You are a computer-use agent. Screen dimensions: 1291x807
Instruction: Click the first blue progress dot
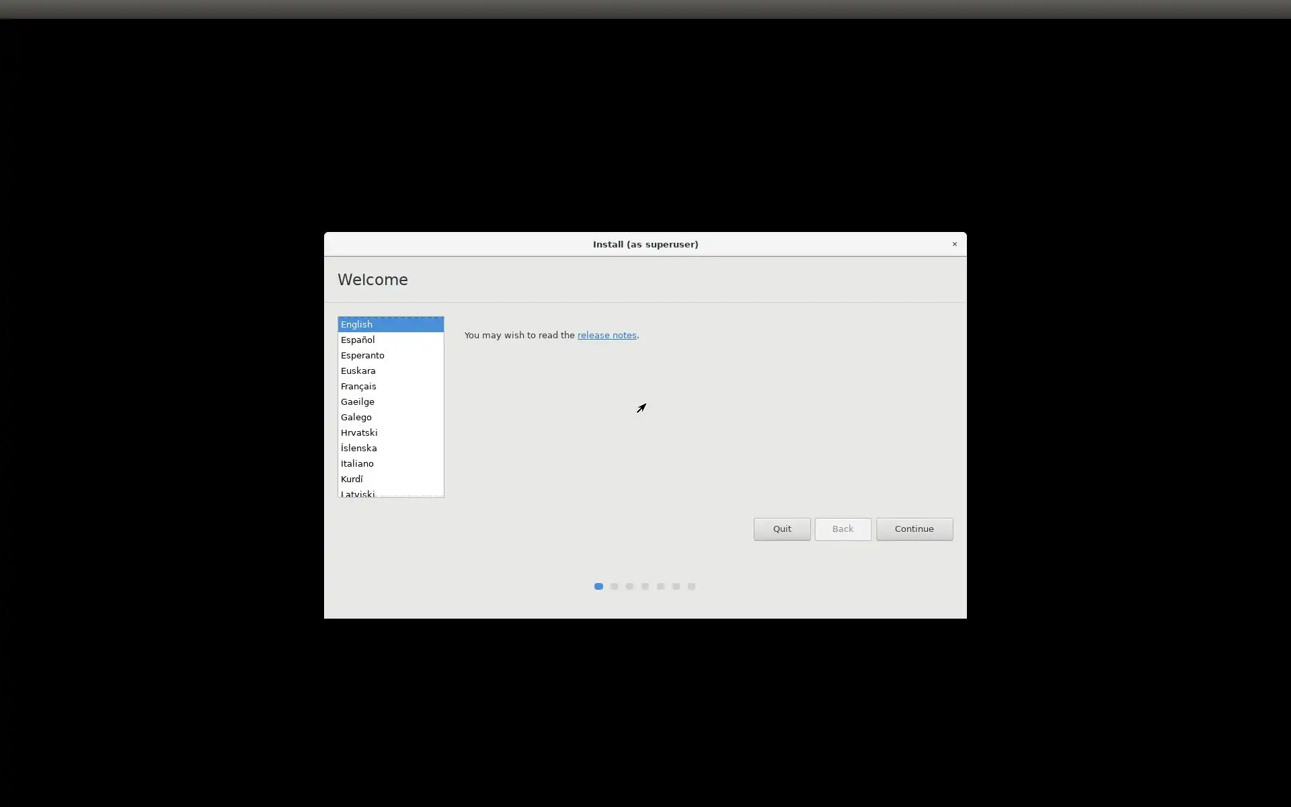click(x=598, y=586)
